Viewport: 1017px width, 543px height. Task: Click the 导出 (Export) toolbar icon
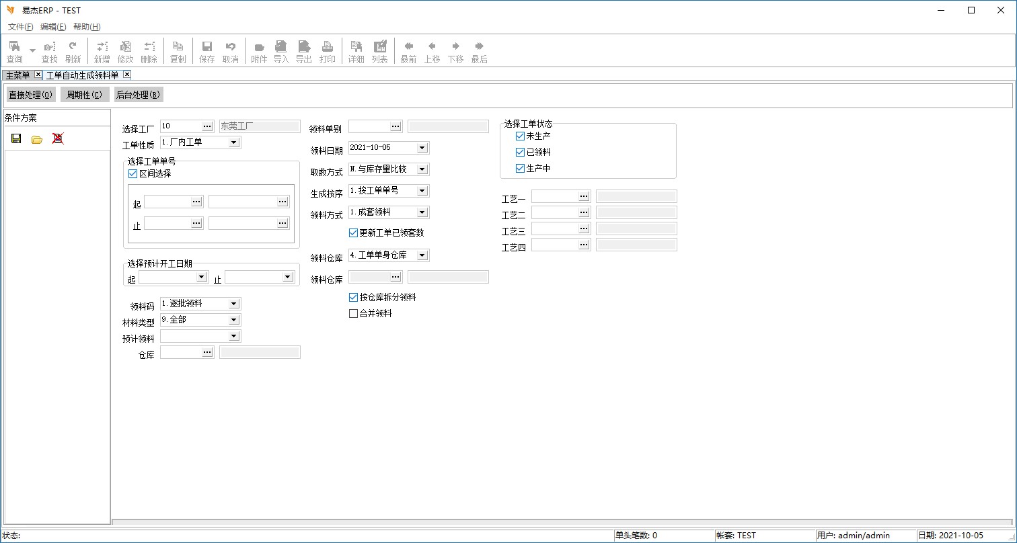(304, 51)
